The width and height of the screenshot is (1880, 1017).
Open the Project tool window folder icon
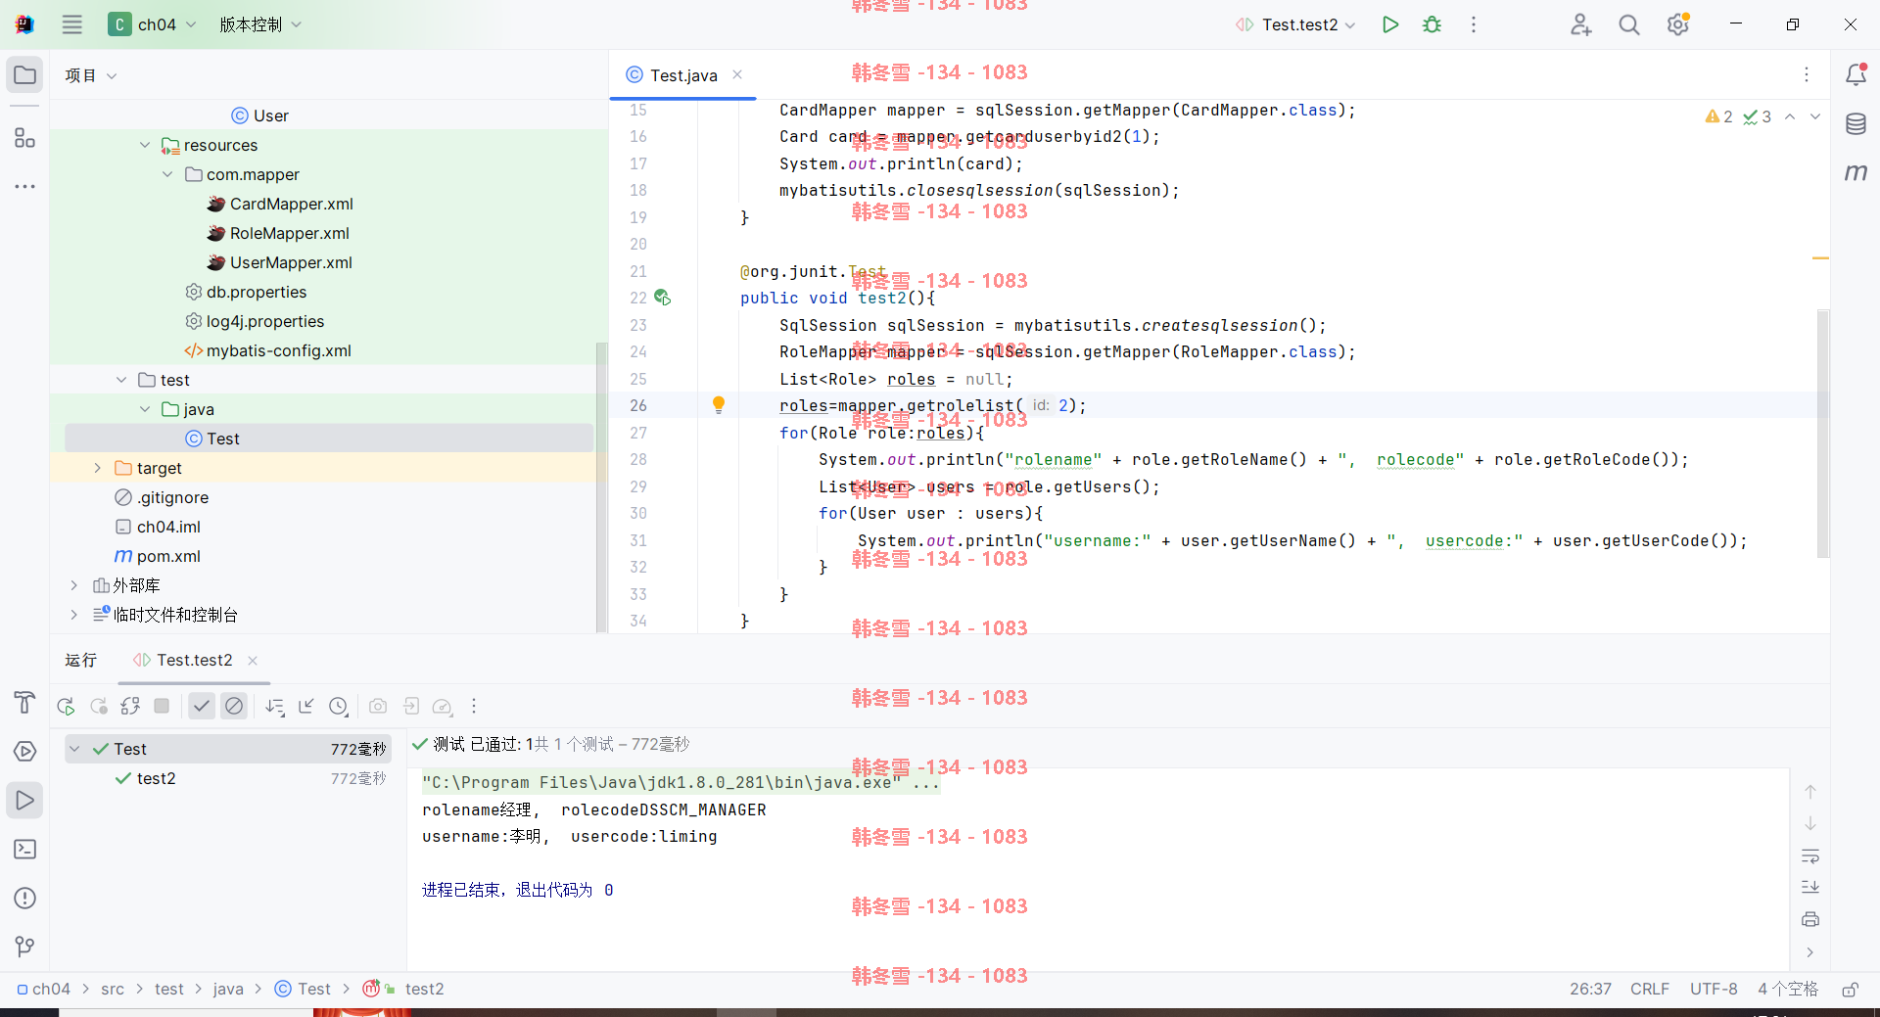25,75
